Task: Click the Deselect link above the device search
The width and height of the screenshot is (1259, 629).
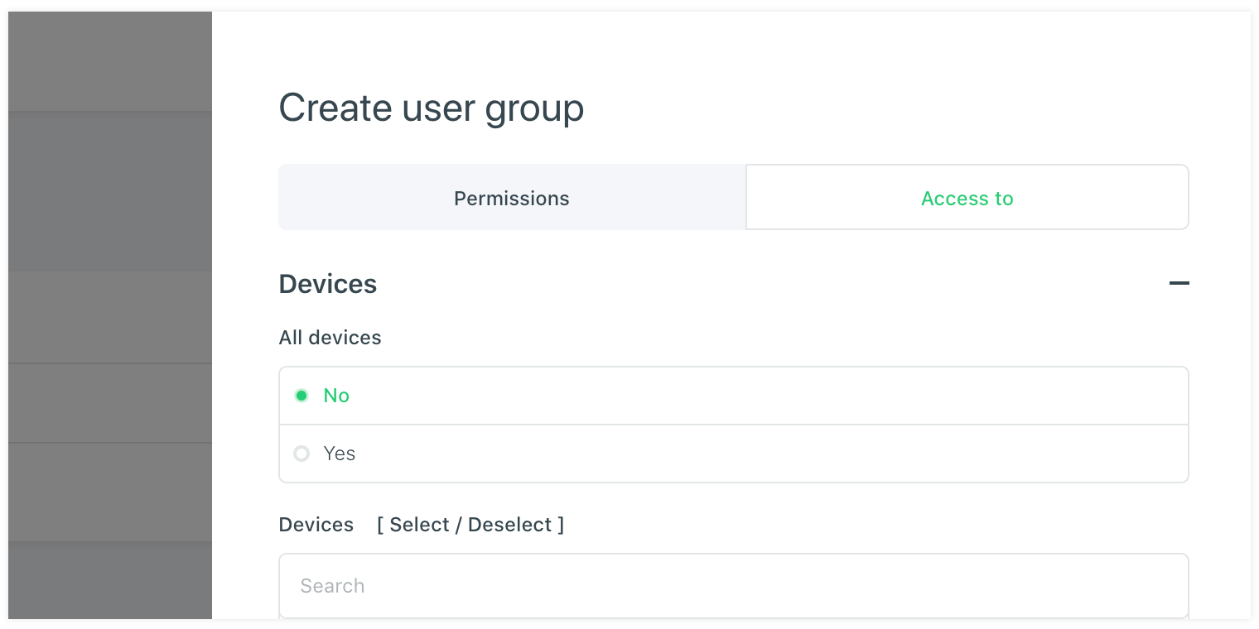Action: 509,525
